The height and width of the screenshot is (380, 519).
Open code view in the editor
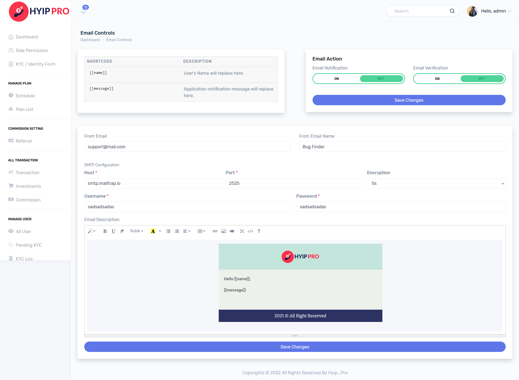[x=250, y=231]
